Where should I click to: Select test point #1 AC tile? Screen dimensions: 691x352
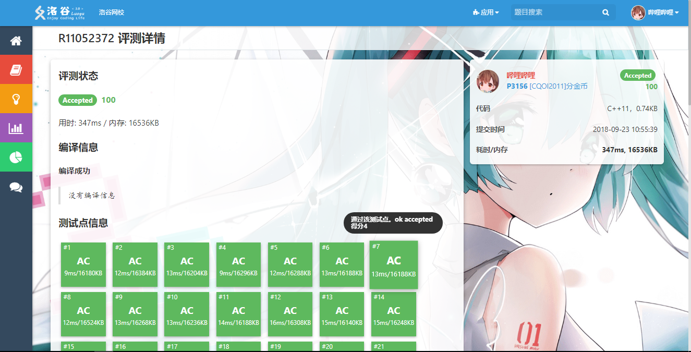pos(83,264)
